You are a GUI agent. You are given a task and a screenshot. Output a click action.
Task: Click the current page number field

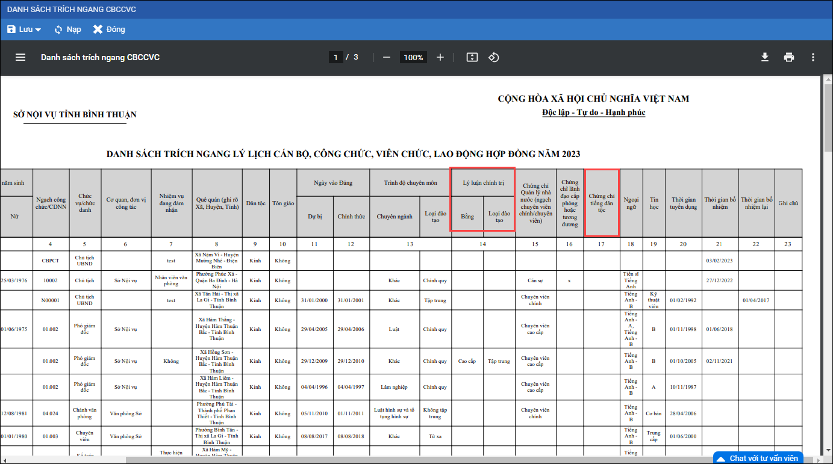pyautogui.click(x=335, y=57)
